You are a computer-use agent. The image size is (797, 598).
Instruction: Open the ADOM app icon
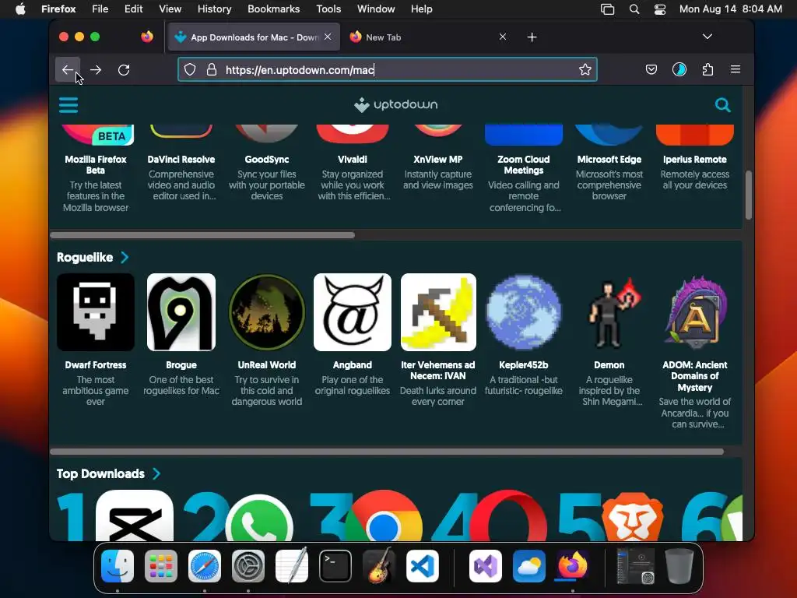[x=695, y=312]
